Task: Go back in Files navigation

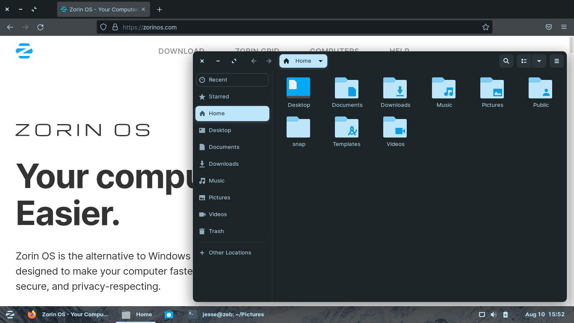Action: [x=254, y=61]
